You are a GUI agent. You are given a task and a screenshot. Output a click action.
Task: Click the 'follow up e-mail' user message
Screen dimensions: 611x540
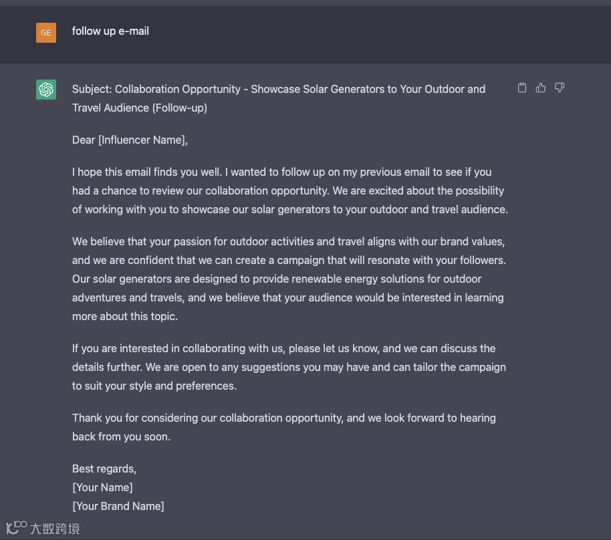(110, 31)
